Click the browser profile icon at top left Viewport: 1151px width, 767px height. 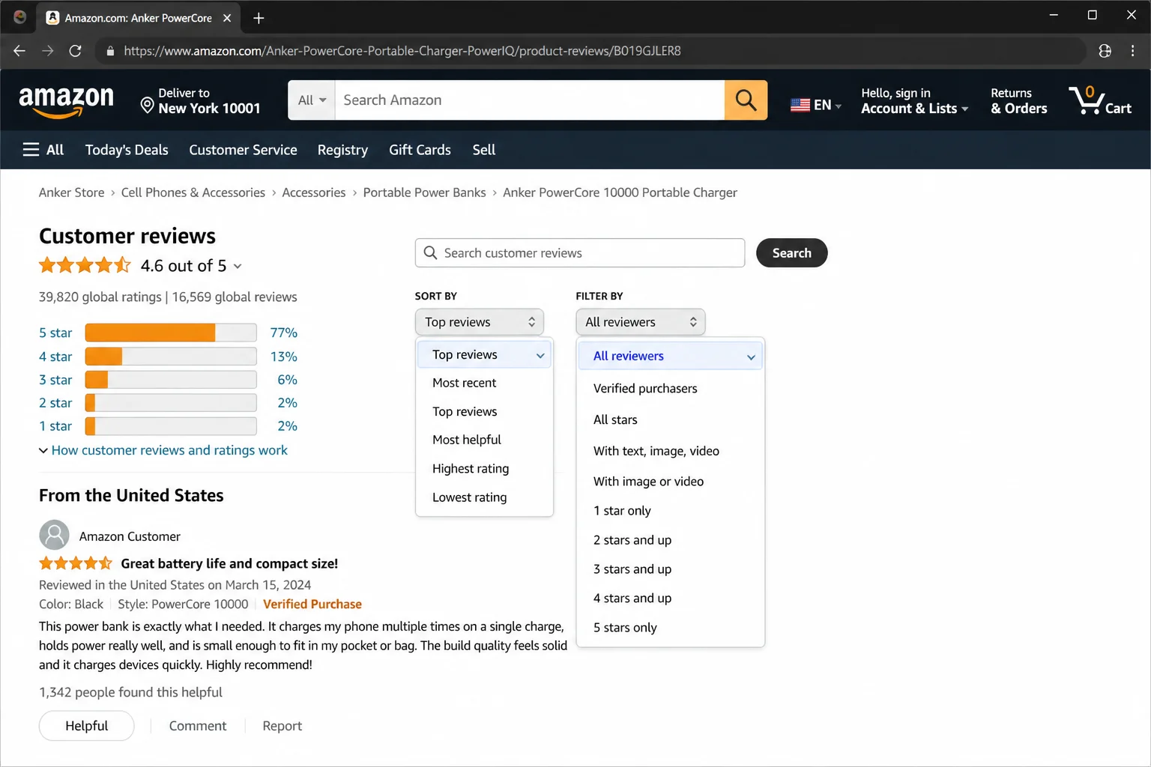20,17
